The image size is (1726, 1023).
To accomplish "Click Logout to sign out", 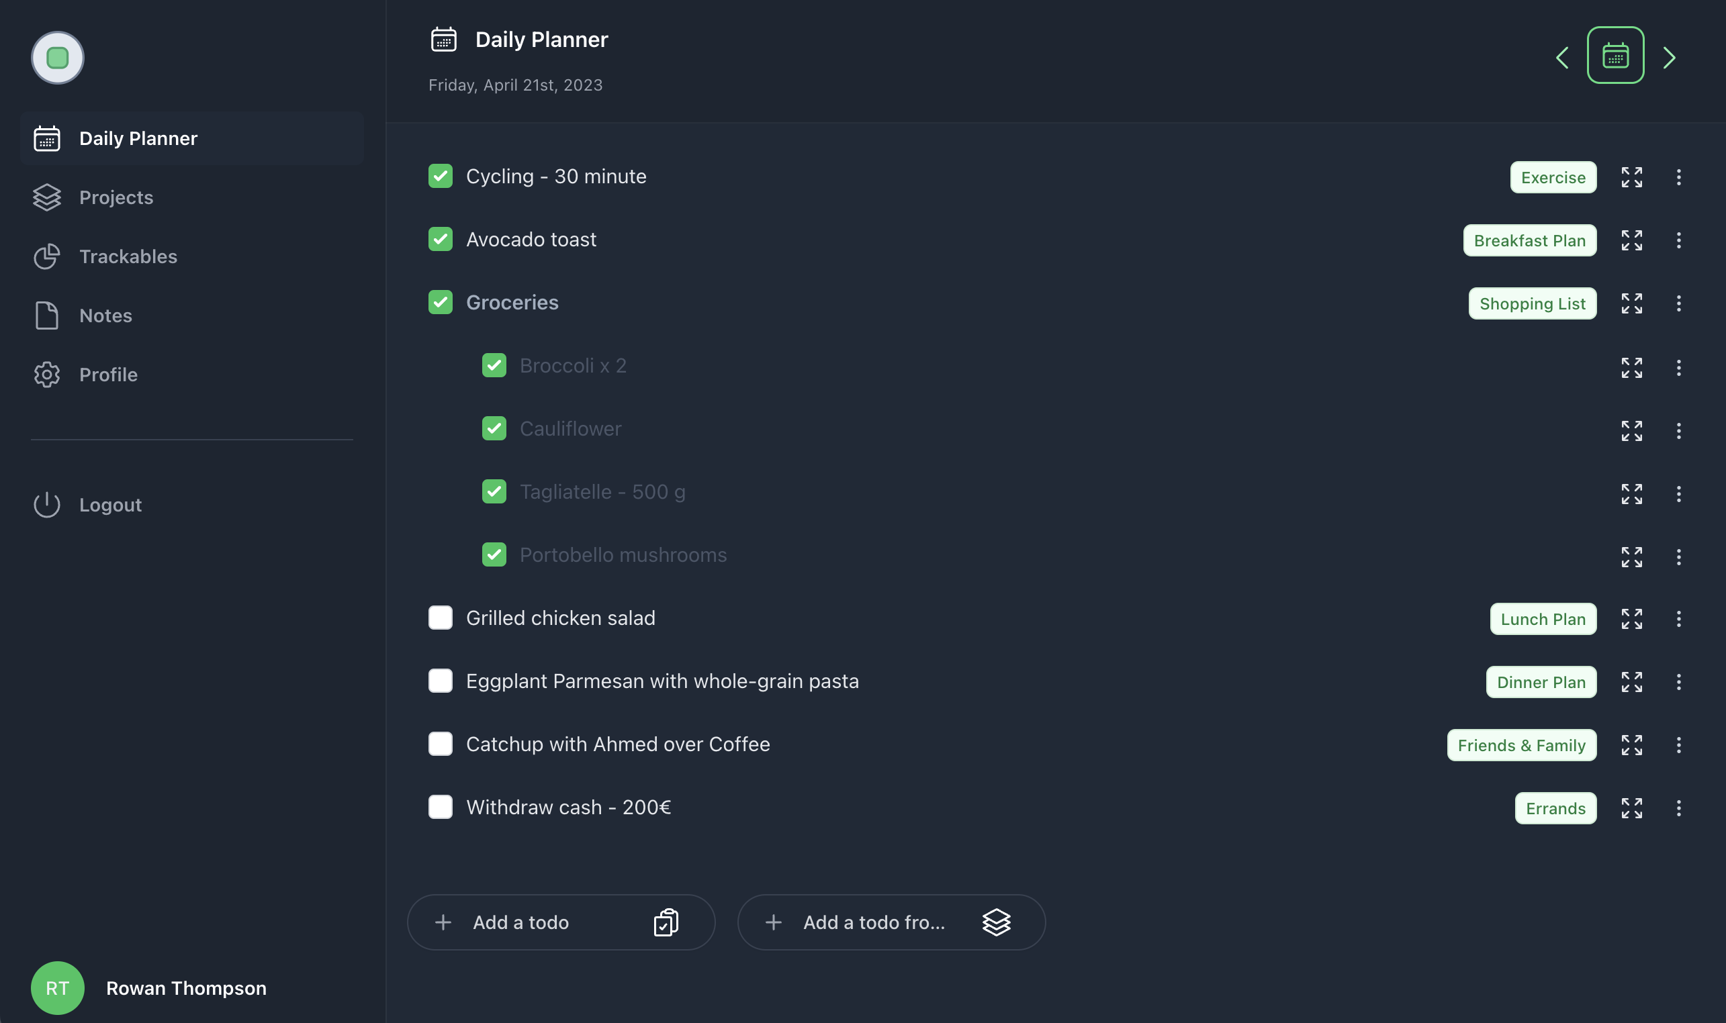I will coord(111,504).
